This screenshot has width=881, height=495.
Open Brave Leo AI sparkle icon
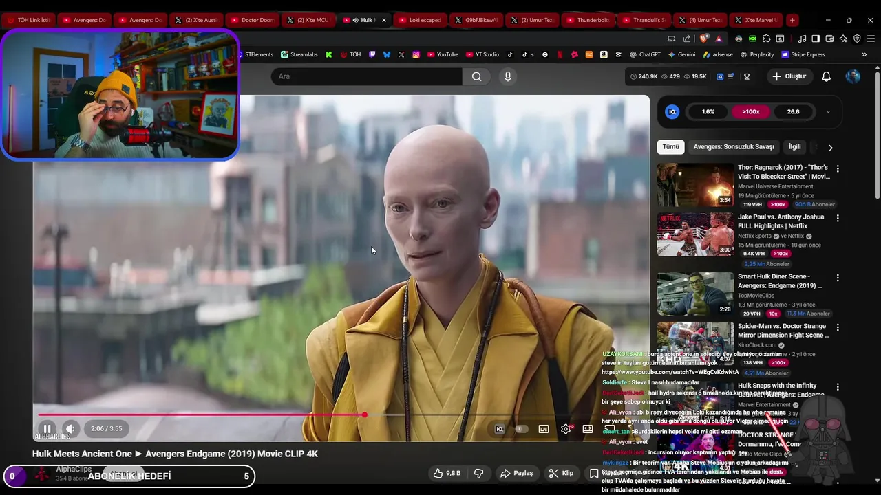click(843, 38)
